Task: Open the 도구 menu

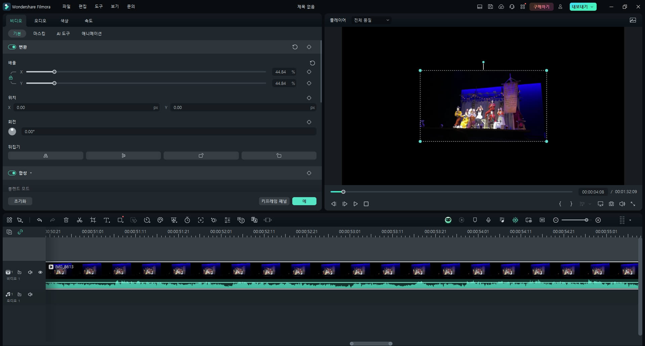Action: (x=99, y=6)
